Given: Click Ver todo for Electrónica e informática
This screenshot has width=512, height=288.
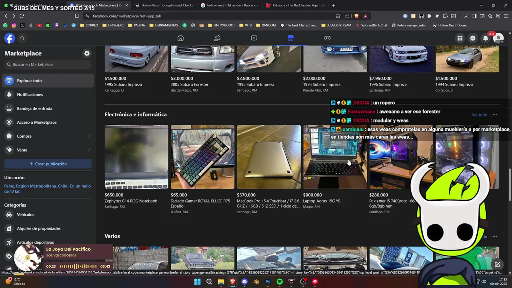Looking at the screenshot, I should [479, 115].
